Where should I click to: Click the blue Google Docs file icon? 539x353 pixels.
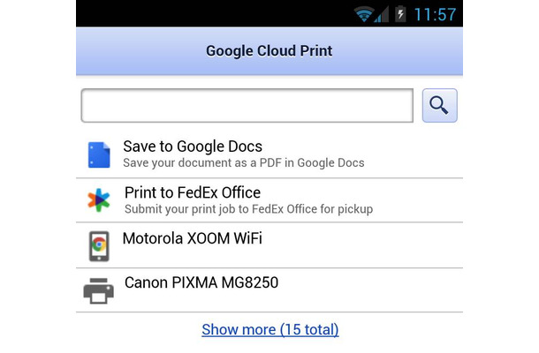[x=99, y=154]
